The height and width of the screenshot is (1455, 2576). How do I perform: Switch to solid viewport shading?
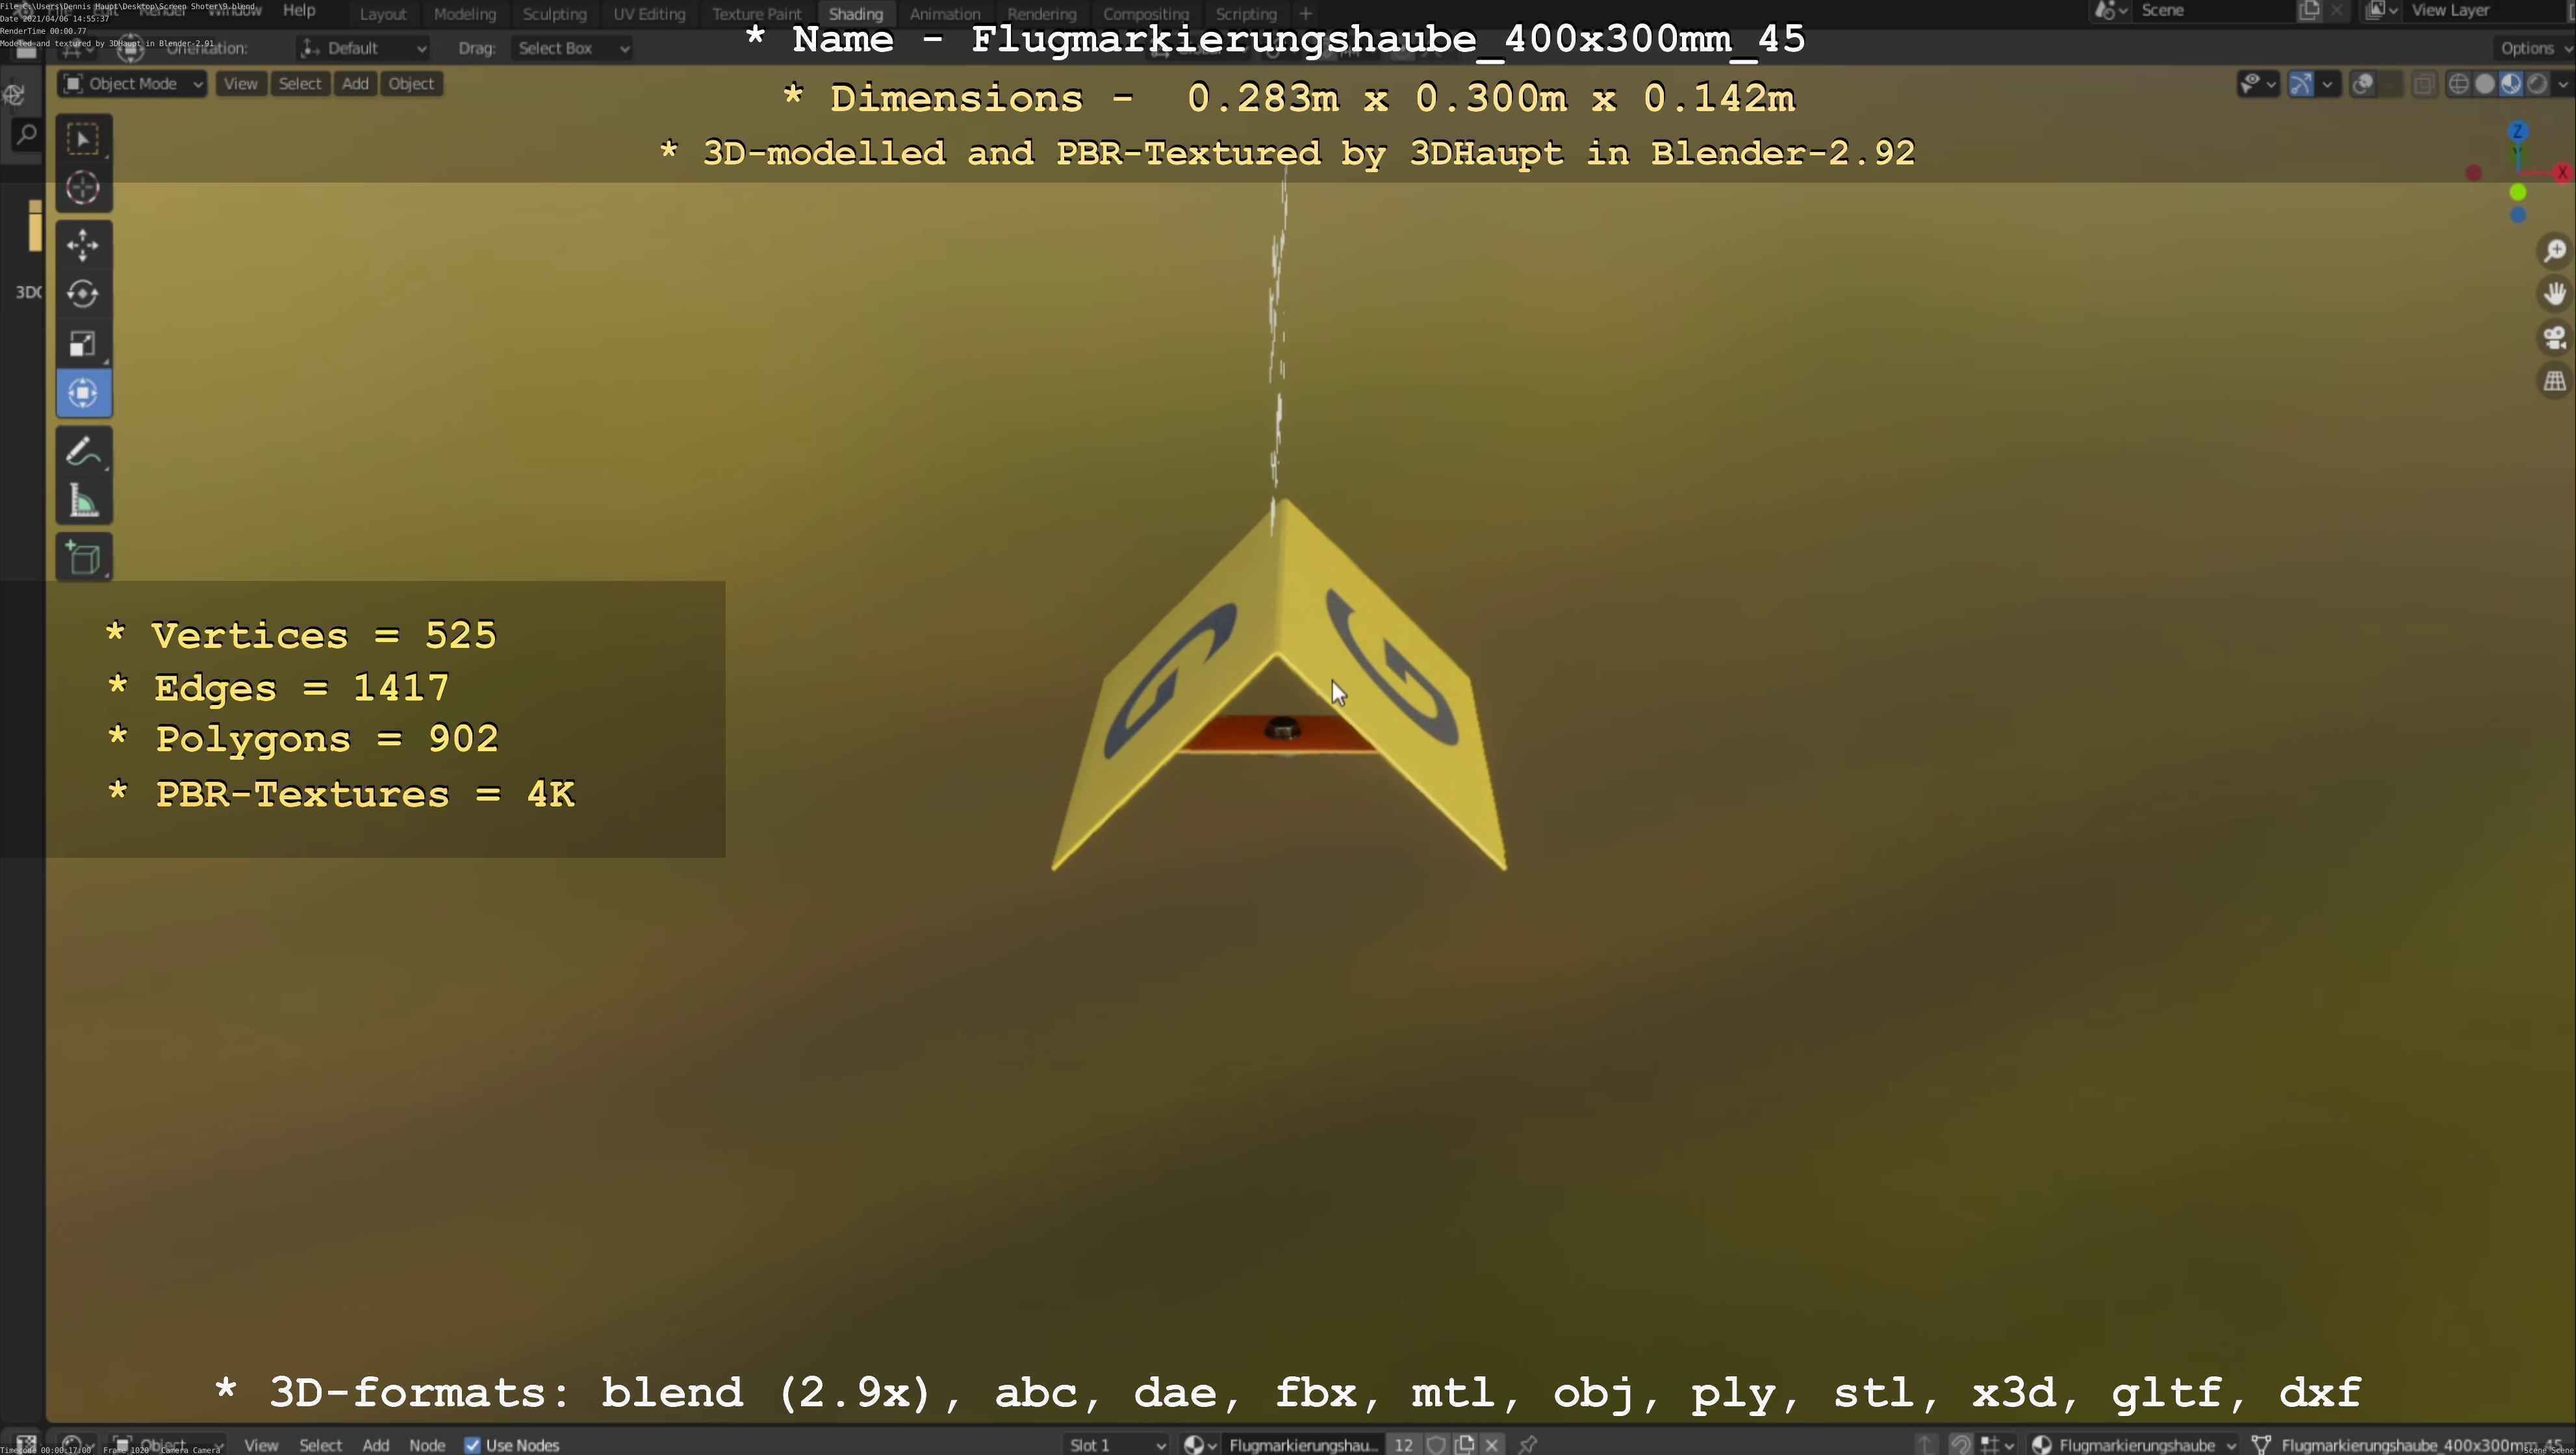(2484, 84)
